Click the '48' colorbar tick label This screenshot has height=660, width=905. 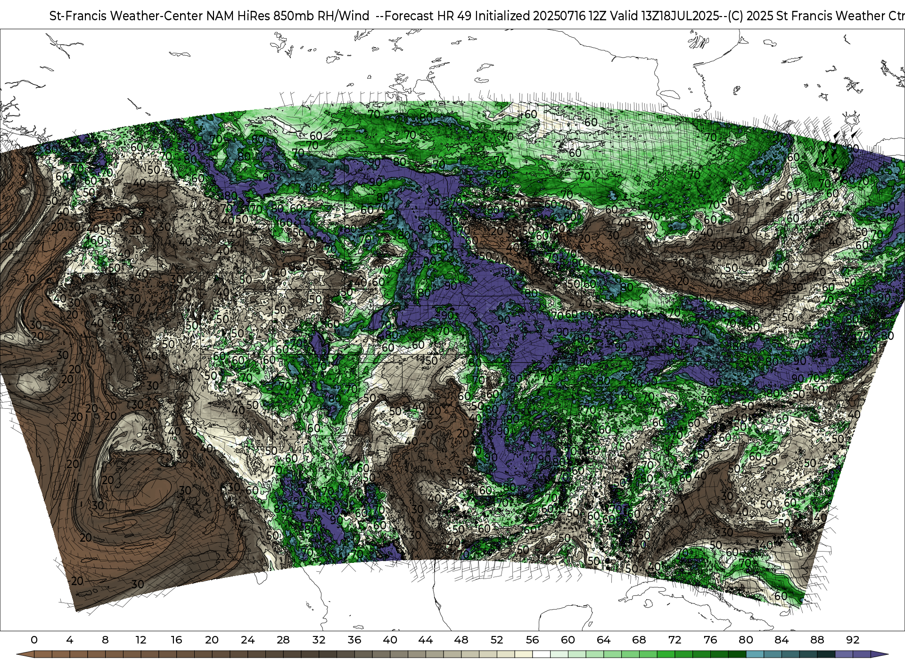[x=461, y=640]
